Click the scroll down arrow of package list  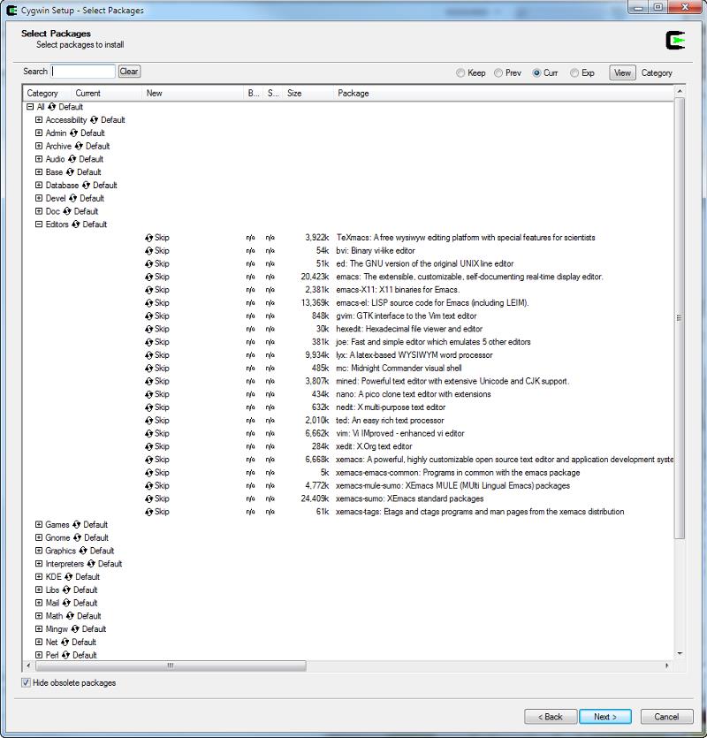pyautogui.click(x=680, y=653)
